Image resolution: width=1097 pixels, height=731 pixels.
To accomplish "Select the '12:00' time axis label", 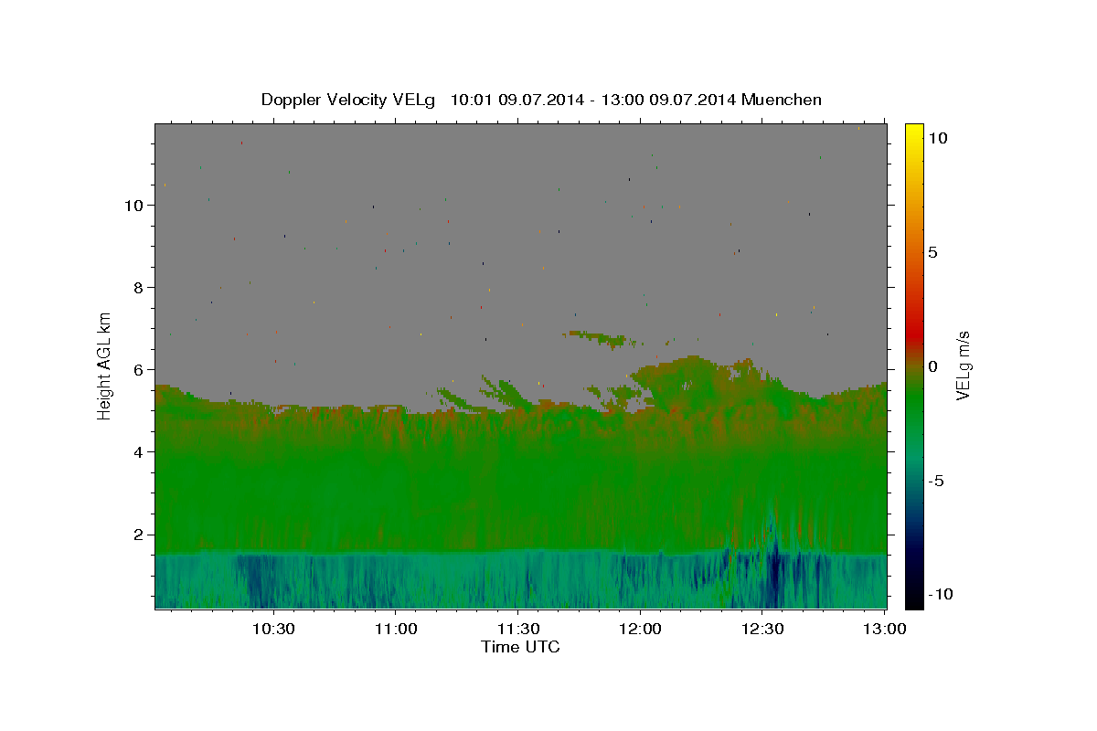I will tap(641, 629).
